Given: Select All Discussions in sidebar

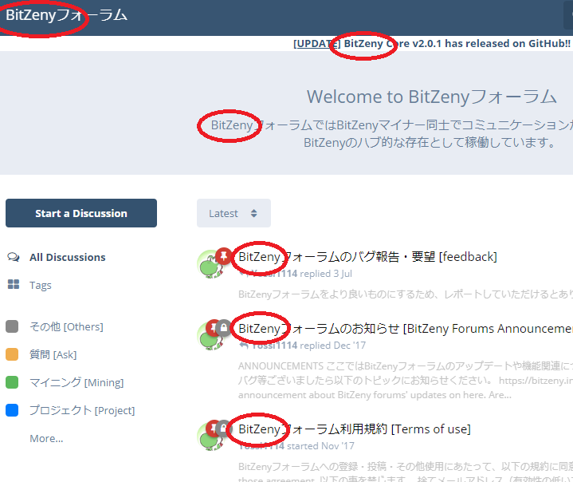Looking at the screenshot, I should pos(67,257).
